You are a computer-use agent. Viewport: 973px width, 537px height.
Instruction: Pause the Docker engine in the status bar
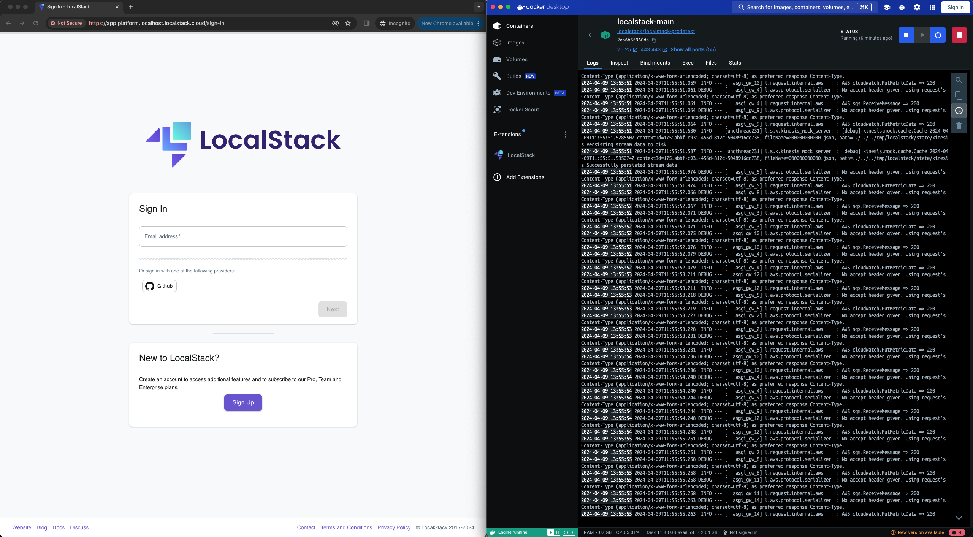click(557, 532)
